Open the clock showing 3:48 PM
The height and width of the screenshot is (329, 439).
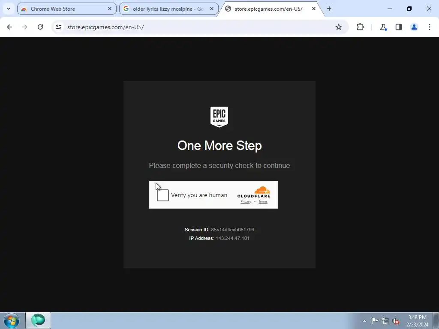417,321
